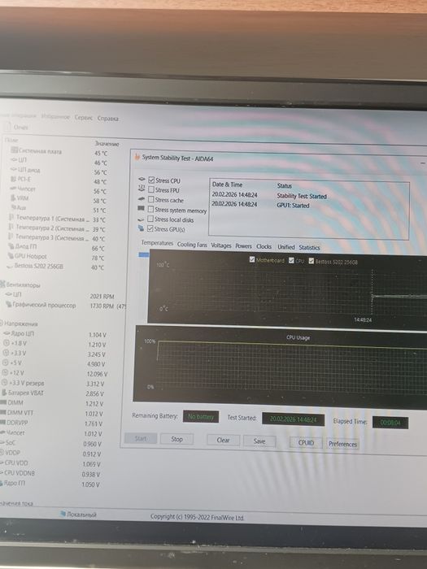Click the Stress FPU 123 icon
The width and height of the screenshot is (427, 569).
[142, 189]
